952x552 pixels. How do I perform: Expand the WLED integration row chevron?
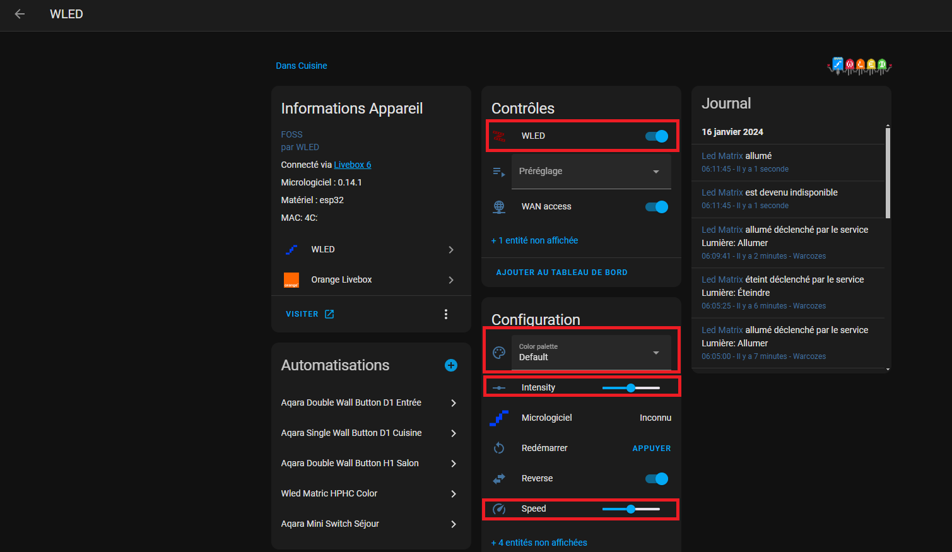coord(451,250)
